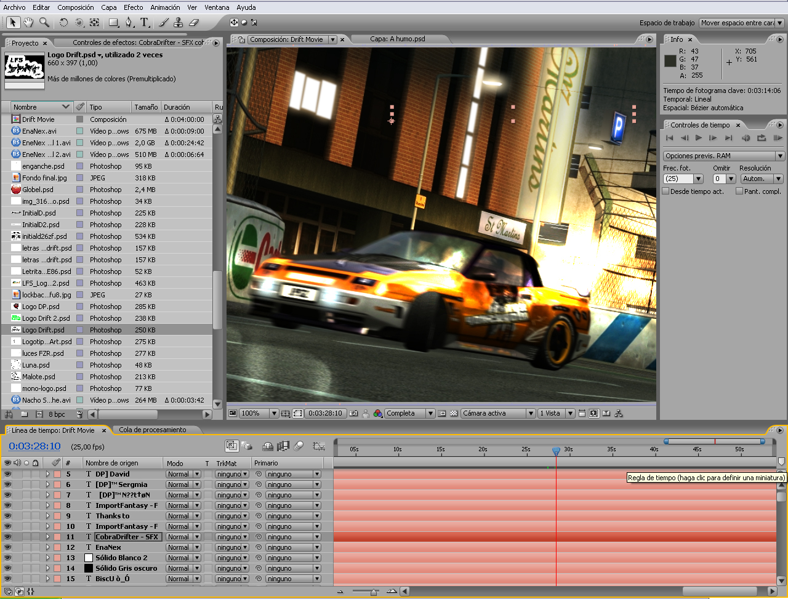788x599 pixels.
Task: Select the Clone Stamp tool
Action: (x=179, y=23)
